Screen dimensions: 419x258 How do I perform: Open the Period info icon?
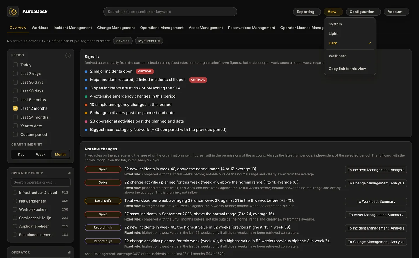point(68,55)
